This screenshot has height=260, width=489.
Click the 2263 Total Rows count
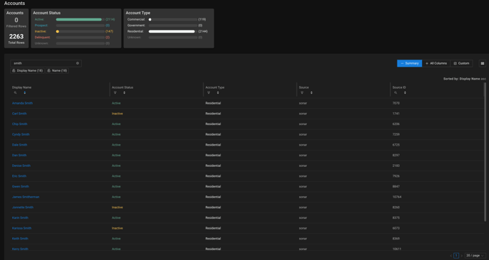click(x=16, y=36)
